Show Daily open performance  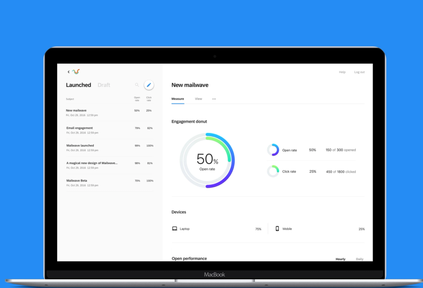(360, 259)
